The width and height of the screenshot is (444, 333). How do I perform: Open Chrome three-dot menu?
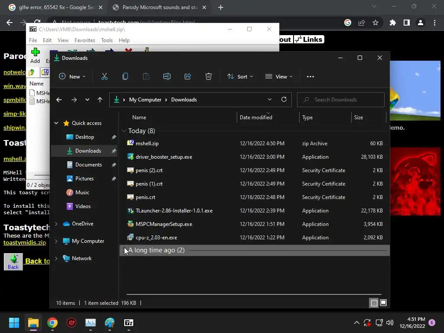[x=434, y=23]
